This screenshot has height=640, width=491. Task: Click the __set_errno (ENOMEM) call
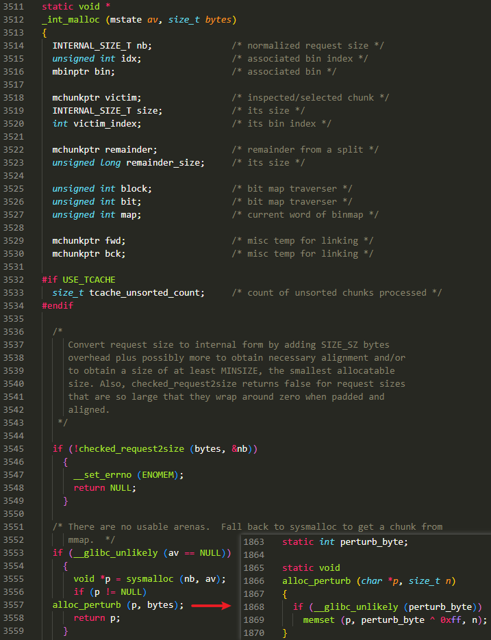[129, 474]
